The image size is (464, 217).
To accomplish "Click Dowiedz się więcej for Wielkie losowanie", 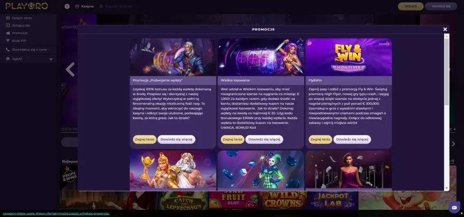I will (264, 139).
